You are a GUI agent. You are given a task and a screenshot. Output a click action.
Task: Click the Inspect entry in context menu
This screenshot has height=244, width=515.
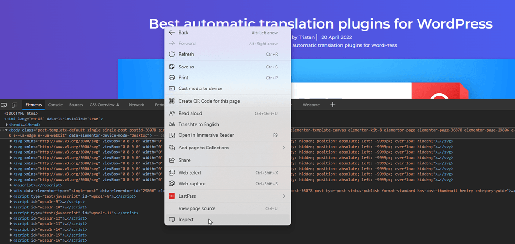(227, 219)
